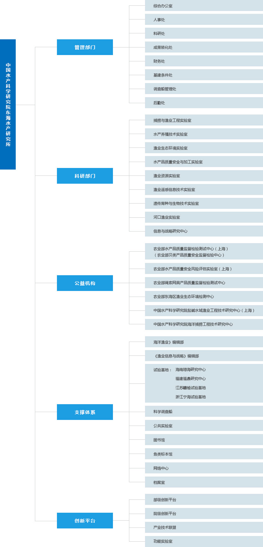Viewport: 263px width, 547px height.
Task: Select 海南琼海研究中心
Action: tap(191, 370)
